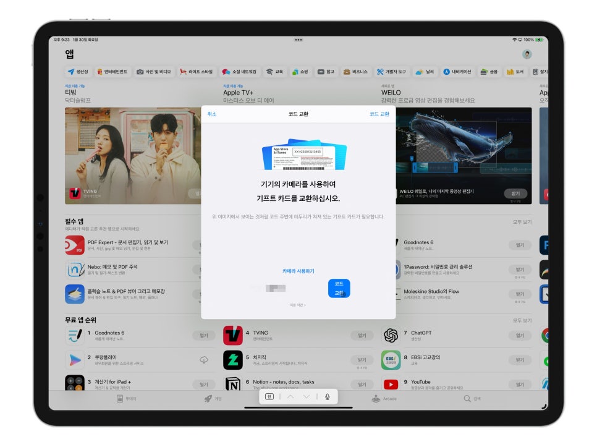597x447 pixels.
Task: Open 'Nebo: 메모 및 PDF 주석' title
Action: click(x=112, y=267)
